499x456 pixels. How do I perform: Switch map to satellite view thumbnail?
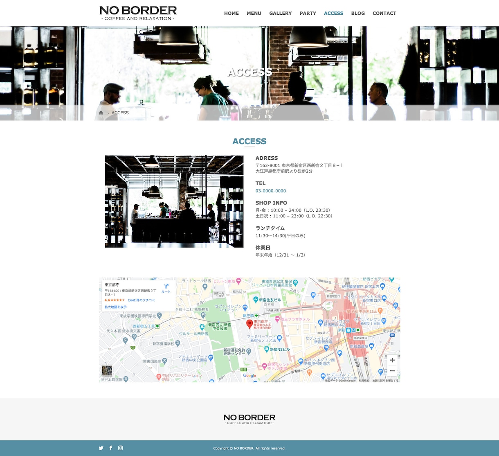107,371
